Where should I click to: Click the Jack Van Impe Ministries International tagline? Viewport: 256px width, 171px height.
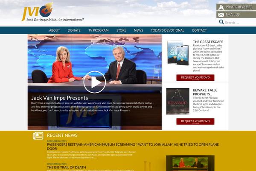[55, 20]
